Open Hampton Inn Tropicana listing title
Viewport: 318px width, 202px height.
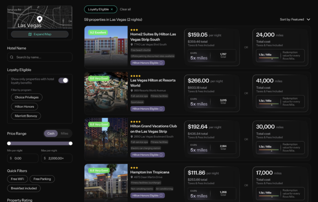(x=150, y=172)
